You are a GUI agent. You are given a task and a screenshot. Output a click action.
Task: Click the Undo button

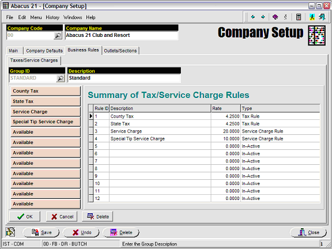pos(81,232)
